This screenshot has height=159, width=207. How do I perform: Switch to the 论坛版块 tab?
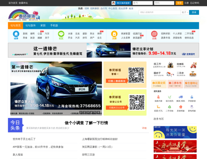pyautogui.click(x=31, y=25)
